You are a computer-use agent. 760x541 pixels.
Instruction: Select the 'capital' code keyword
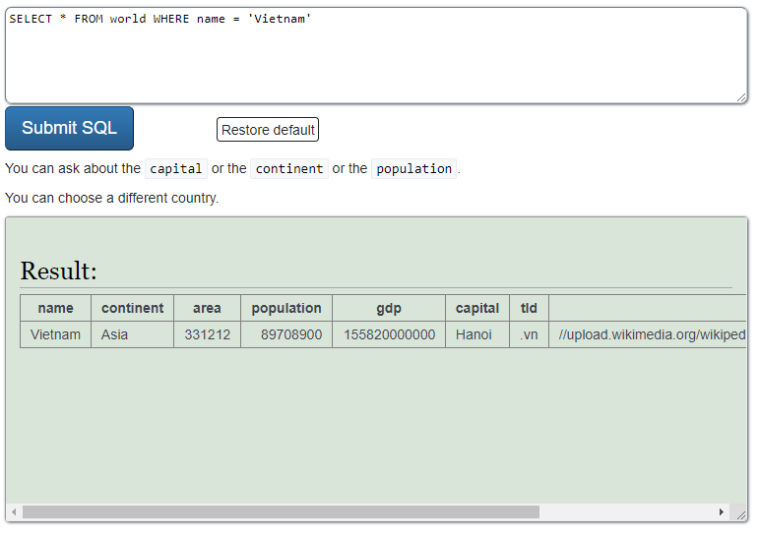176,169
